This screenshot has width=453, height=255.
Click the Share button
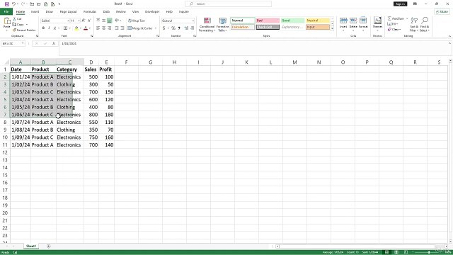coord(442,11)
